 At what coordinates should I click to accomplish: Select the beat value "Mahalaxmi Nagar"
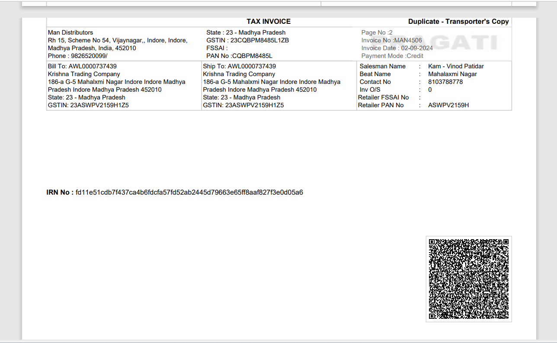(452, 74)
